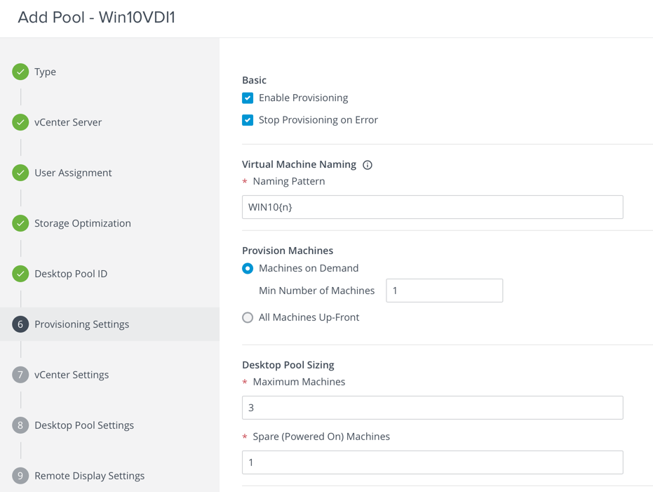Click the Storage Optimization checkmark icon

[x=20, y=223]
